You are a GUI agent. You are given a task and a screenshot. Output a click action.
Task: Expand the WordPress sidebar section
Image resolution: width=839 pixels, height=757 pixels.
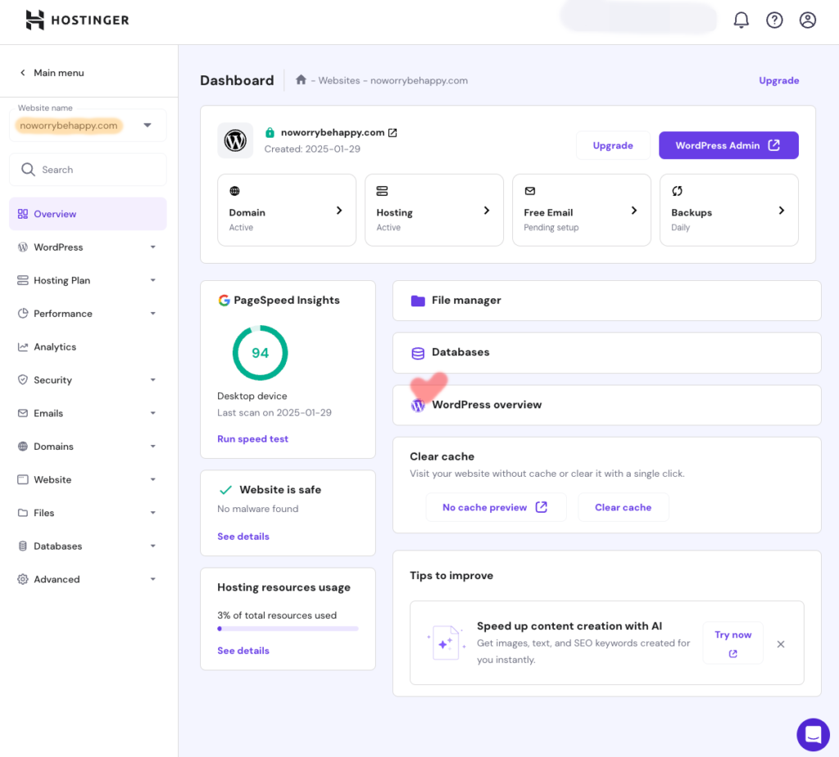[x=153, y=247]
